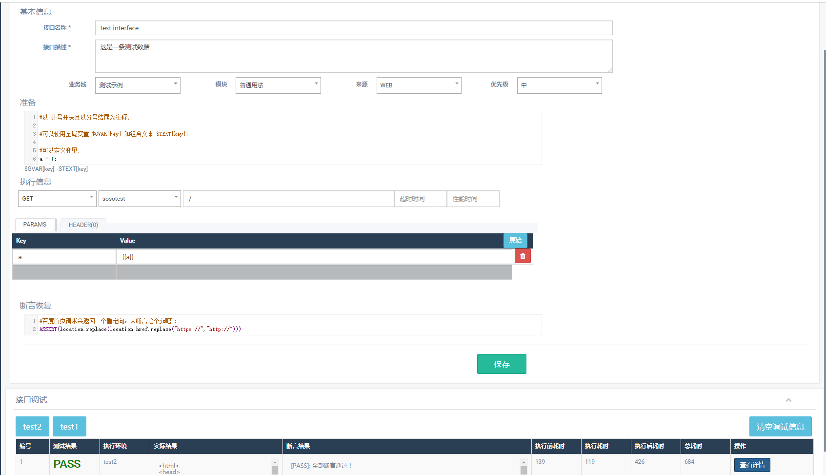Screen dimensions: 826x475
Task: Open the 业务线 dropdown showing 测试示例
Action: [x=138, y=85]
